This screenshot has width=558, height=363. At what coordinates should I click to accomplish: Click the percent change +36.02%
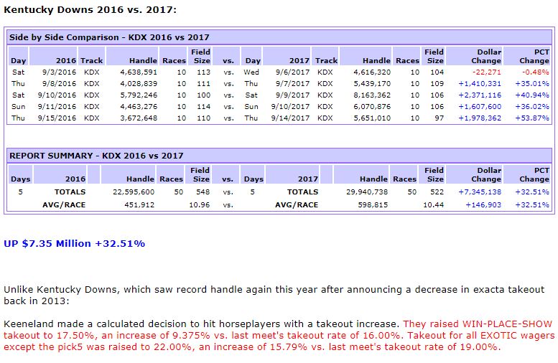click(532, 106)
